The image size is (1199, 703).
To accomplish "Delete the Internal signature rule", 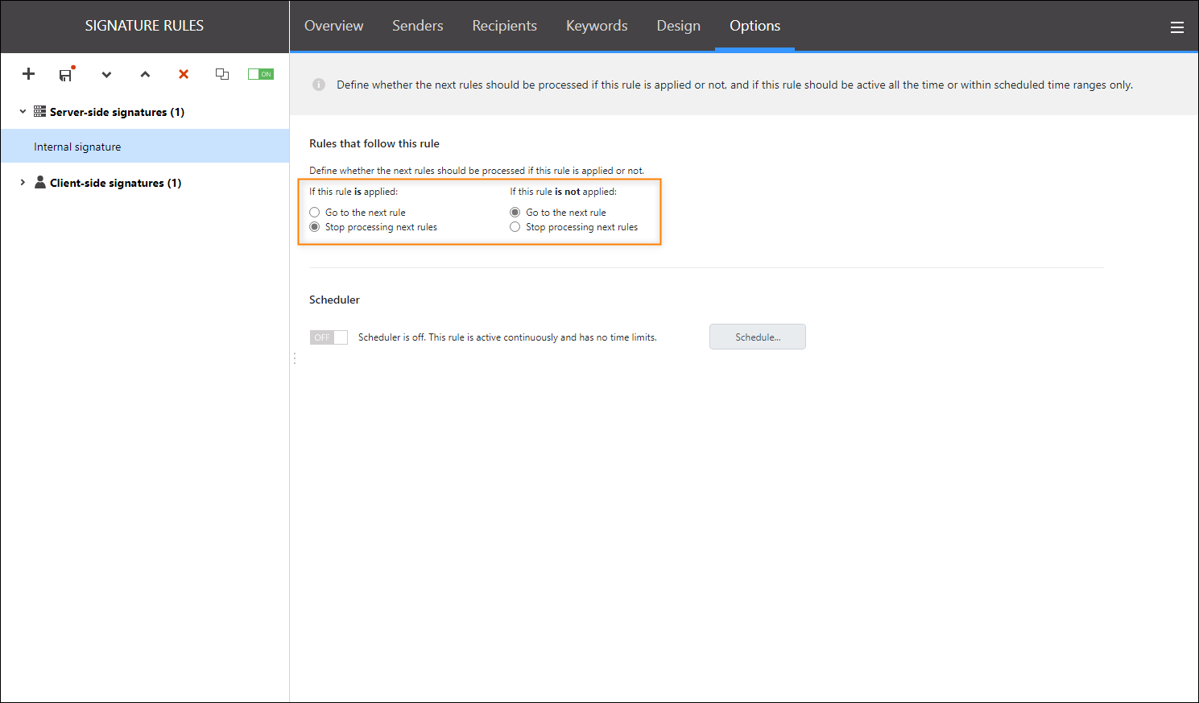I will pos(183,74).
